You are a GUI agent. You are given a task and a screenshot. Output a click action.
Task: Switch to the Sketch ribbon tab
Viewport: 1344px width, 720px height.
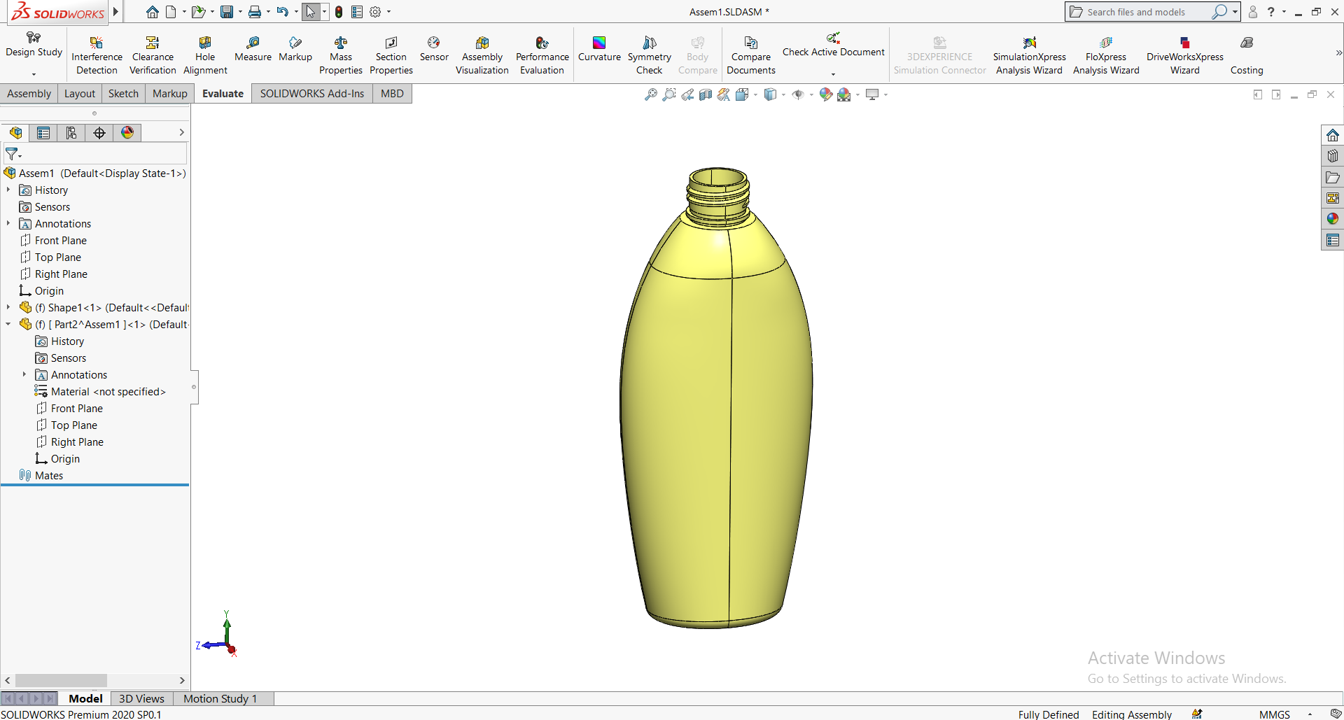123,94
